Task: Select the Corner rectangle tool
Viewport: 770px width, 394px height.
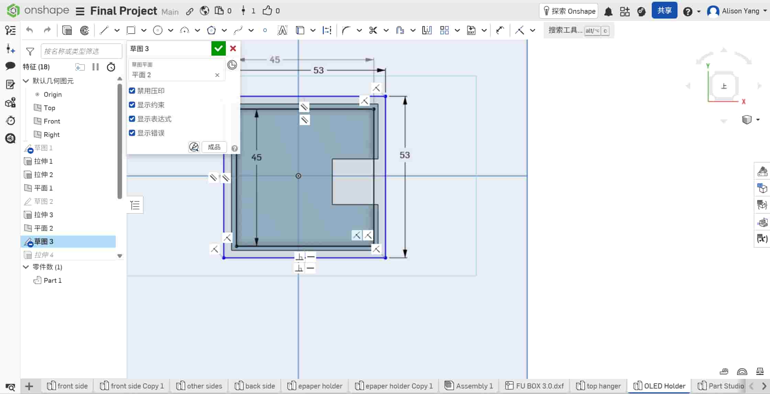Action: tap(131, 30)
